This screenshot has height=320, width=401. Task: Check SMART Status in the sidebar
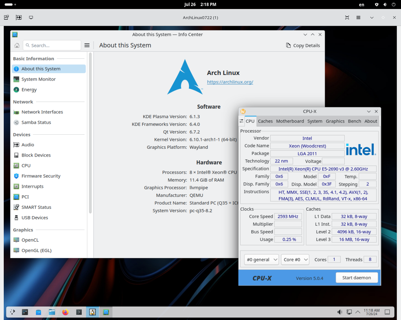pyautogui.click(x=37, y=207)
